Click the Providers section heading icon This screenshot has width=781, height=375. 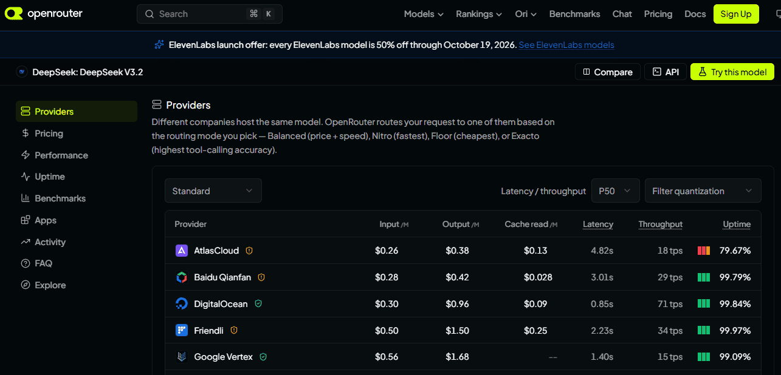[157, 105]
